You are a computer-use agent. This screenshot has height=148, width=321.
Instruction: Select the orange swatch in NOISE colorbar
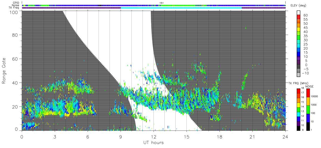tap(308, 101)
